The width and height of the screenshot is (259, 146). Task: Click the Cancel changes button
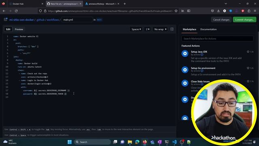[x=221, y=20]
